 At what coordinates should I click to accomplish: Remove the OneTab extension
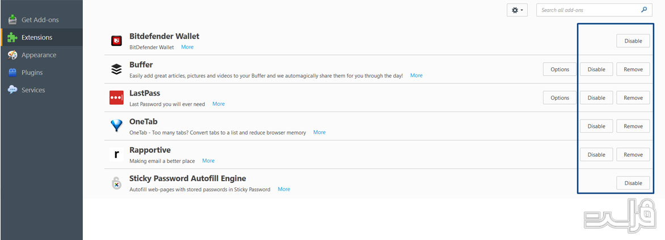(633, 126)
